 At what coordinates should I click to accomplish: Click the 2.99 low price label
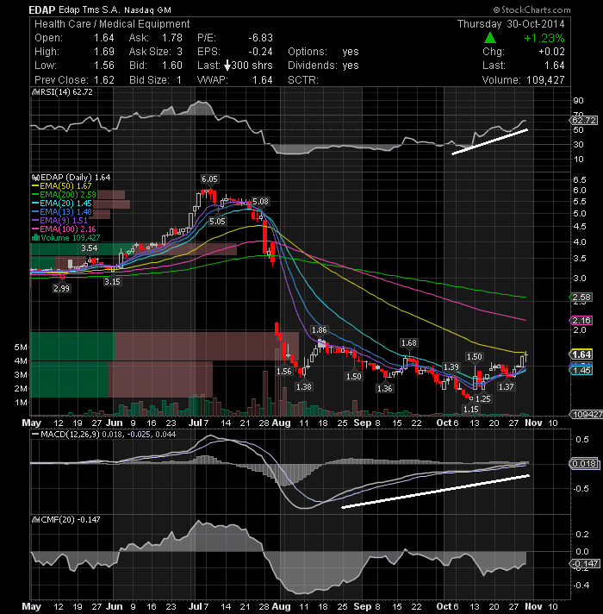[62, 289]
